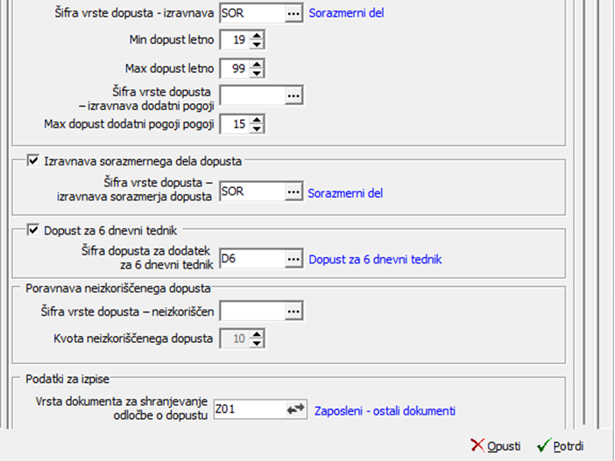The image size is (615, 461).
Task: Decrease Kvota neizkoriščenega dopusta value
Action: tap(257, 343)
